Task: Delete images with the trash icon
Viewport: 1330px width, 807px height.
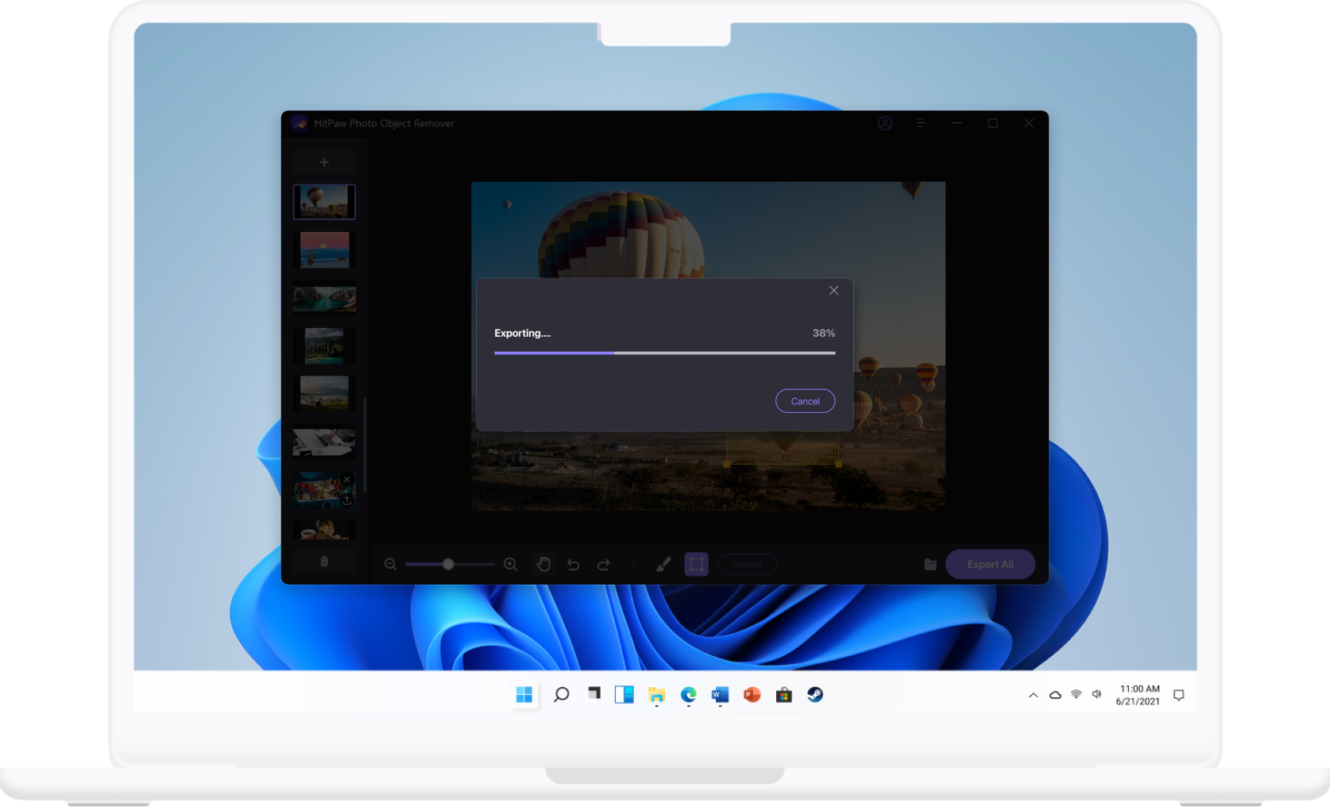Action: pyautogui.click(x=324, y=562)
